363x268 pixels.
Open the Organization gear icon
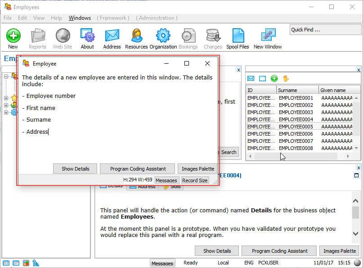coord(163,36)
